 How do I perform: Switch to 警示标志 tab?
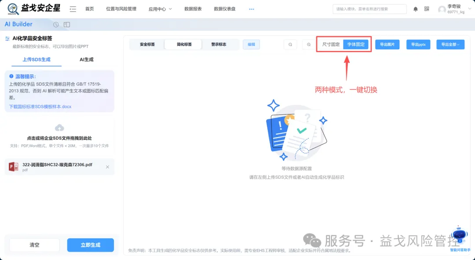tap(219, 44)
